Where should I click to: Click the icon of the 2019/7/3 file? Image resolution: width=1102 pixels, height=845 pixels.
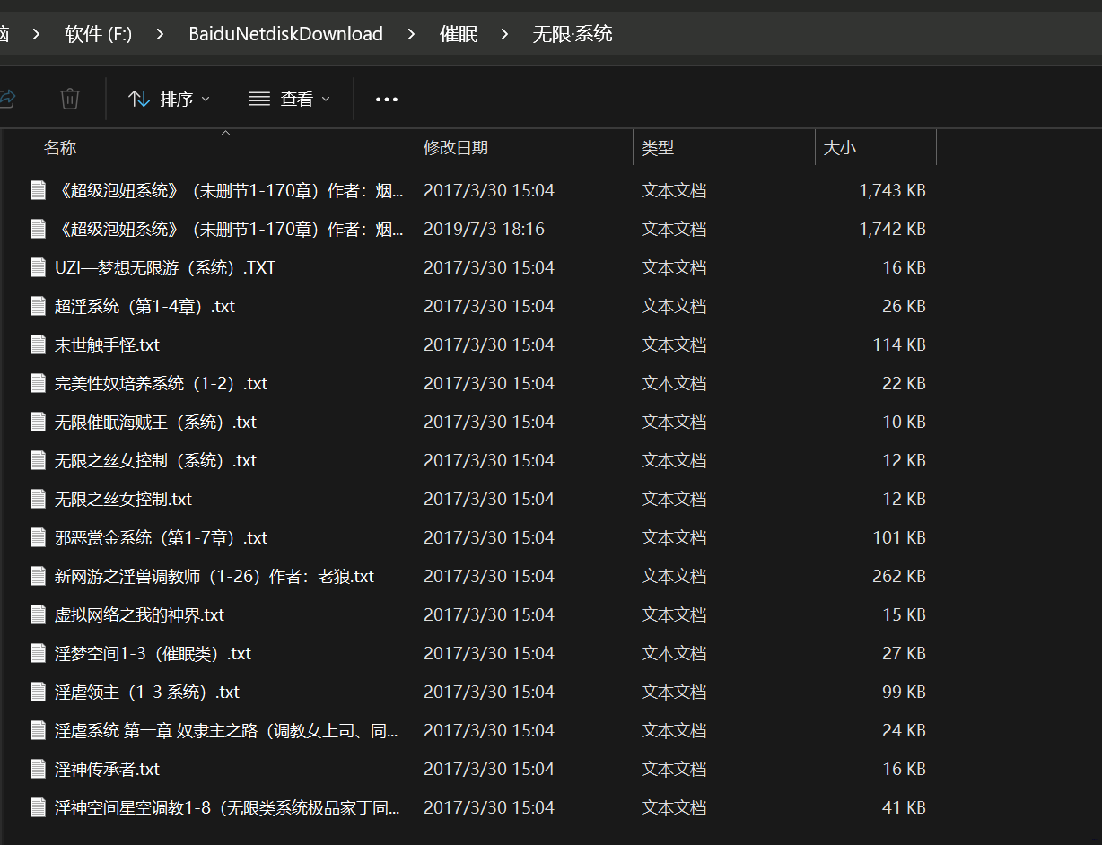[38, 229]
